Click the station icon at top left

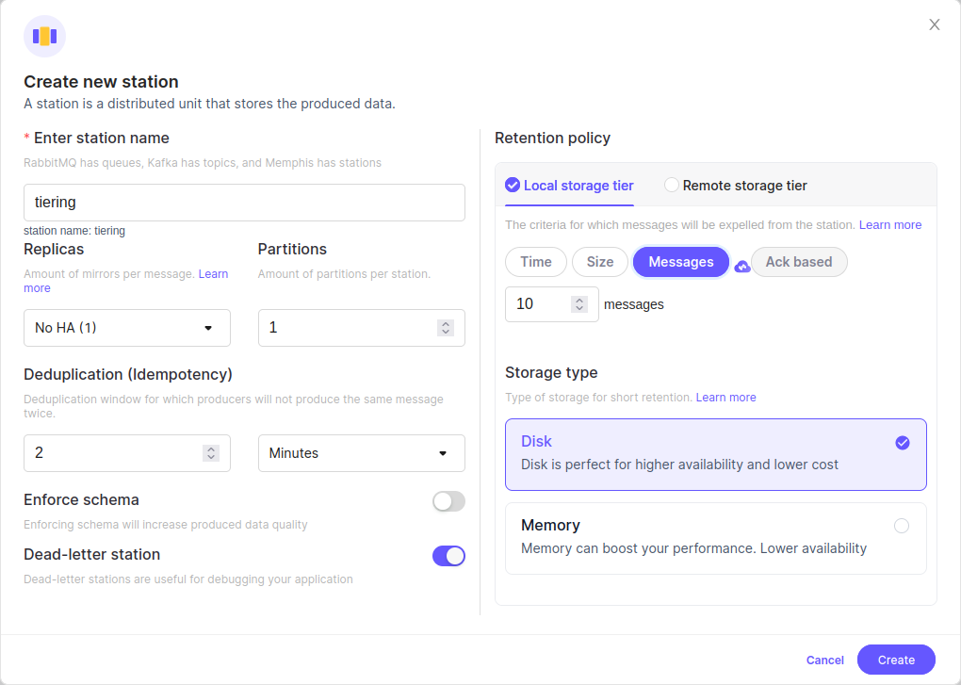pyautogui.click(x=44, y=36)
